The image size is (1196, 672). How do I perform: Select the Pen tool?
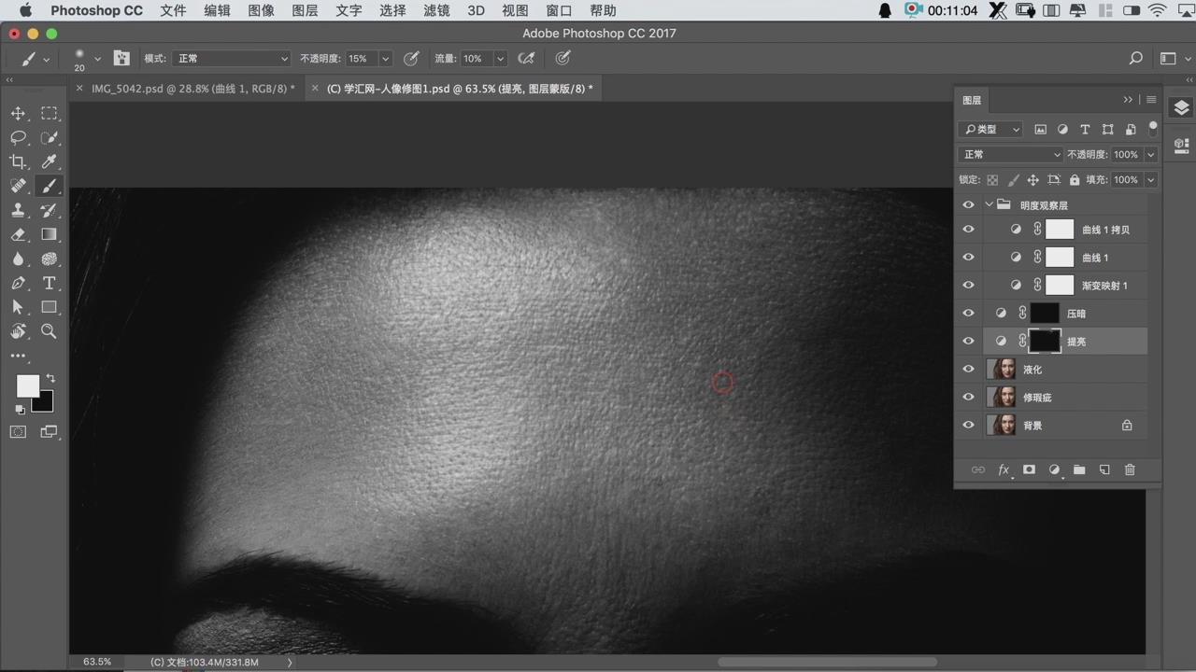[x=18, y=283]
